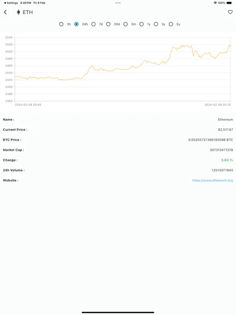Tap the Ethereum diamond logo icon
This screenshot has height=315, width=236.
click(x=18, y=12)
